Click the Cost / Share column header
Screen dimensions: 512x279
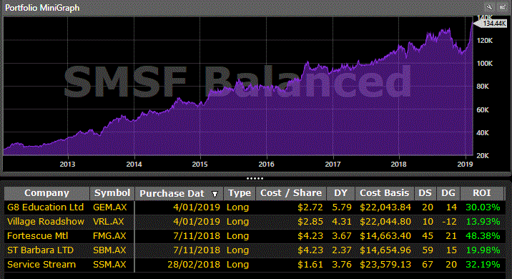pyautogui.click(x=291, y=193)
